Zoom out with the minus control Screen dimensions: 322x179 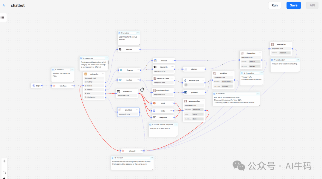[4, 167]
